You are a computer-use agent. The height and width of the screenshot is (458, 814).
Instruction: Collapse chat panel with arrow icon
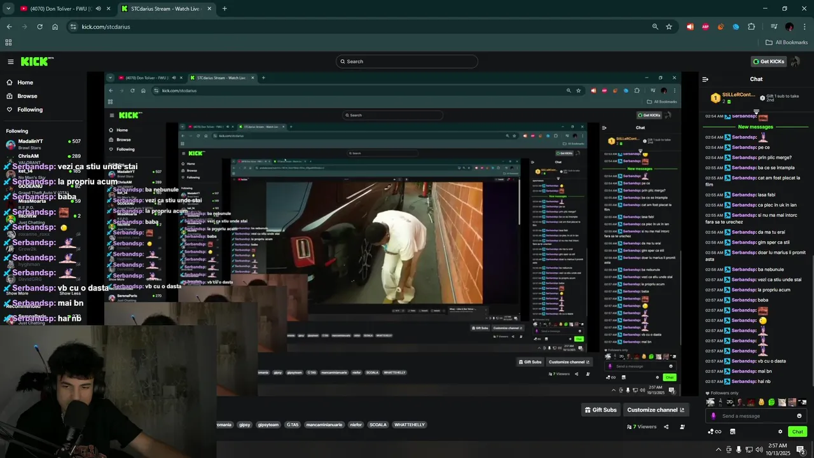click(x=705, y=80)
